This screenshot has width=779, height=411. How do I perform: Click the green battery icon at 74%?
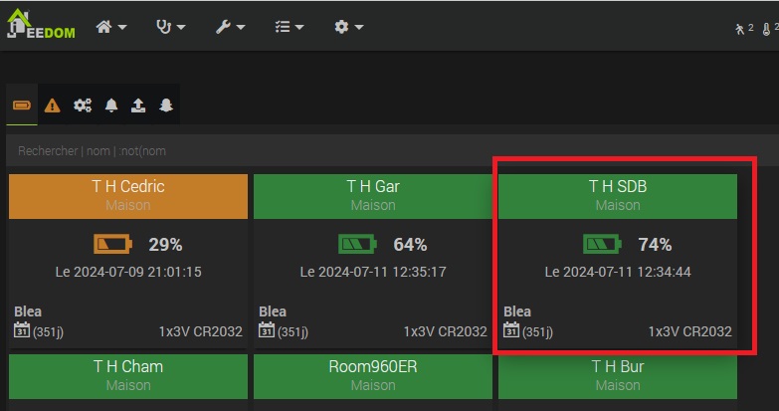(602, 244)
